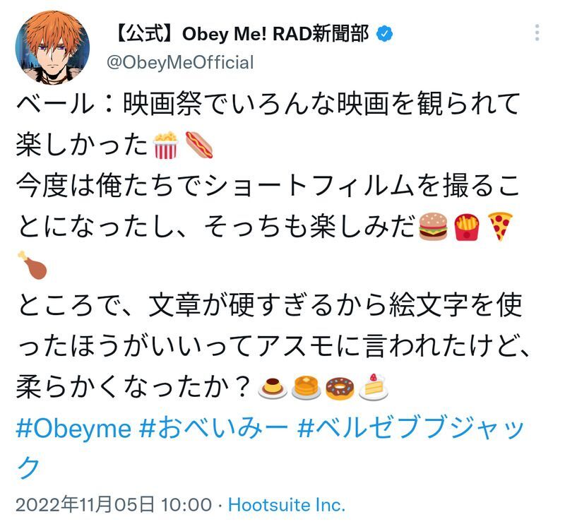Click the pancakes emoji

pyautogui.click(x=306, y=388)
